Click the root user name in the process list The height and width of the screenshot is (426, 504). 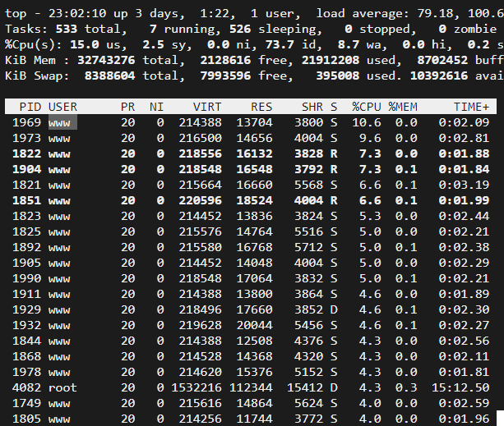pyautogui.click(x=62, y=387)
